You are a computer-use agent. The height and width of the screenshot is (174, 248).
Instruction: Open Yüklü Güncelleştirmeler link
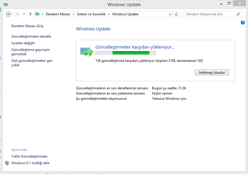point(29,156)
